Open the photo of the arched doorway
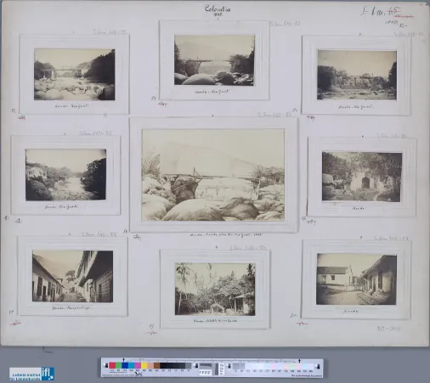430x383 pixels. [362, 177]
